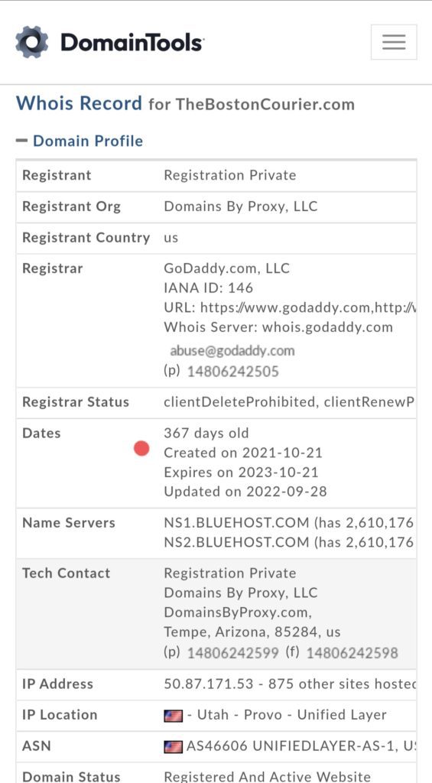
Task: Click the NS2.BLUEHOST.COM name server entry
Action: (x=236, y=542)
